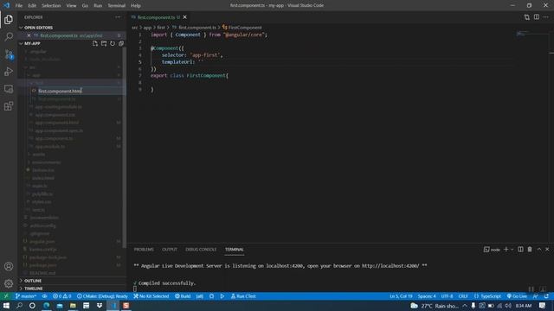Screen dimensions: 554x311
Task: Kill the terminal with trash icon
Action: point(530,250)
